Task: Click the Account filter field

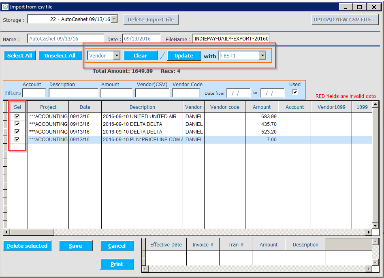Action: click(x=34, y=93)
